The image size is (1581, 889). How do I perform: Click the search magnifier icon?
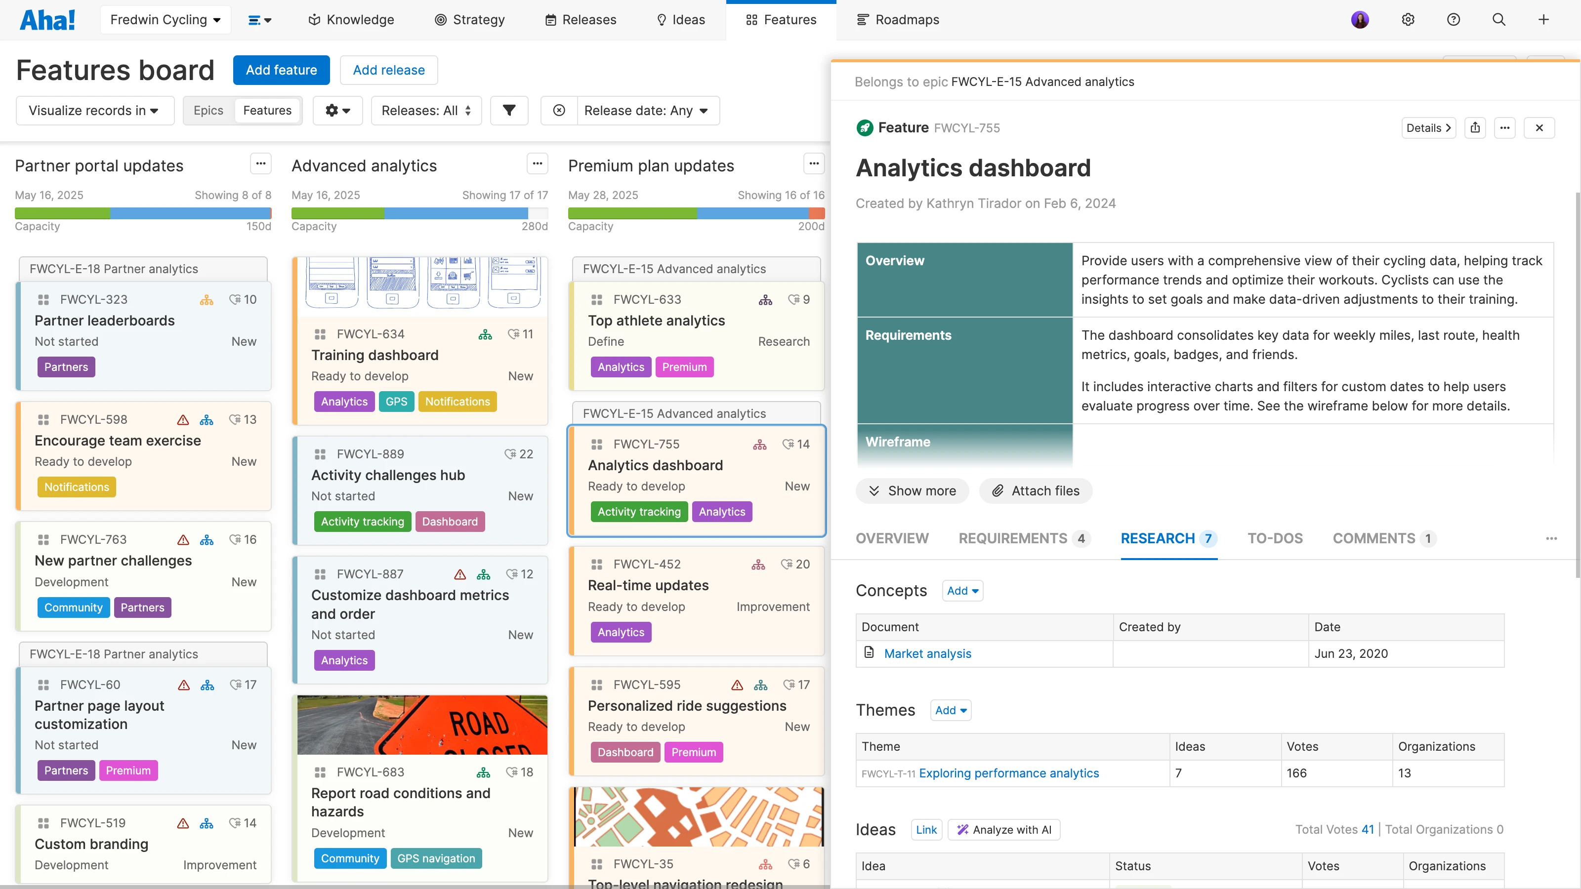pyautogui.click(x=1498, y=20)
